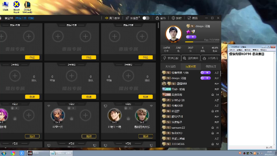277x156 pixels.
Task: Join right plus slot in noble room 2
Action: click(86, 36)
